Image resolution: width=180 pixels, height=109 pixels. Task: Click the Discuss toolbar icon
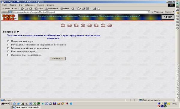[94, 9]
